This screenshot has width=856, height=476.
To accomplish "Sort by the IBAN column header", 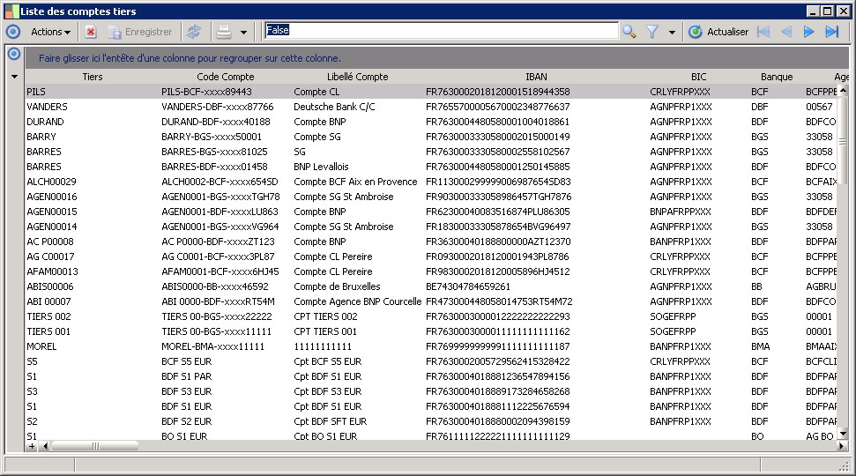I will tap(536, 77).
